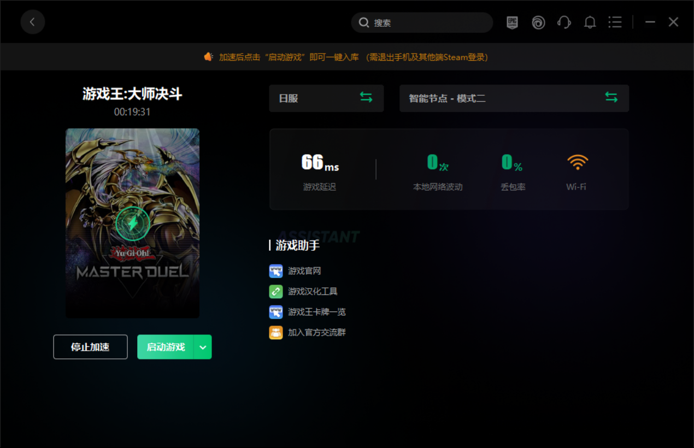
Task: Click the orange tip banner text
Action: (x=354, y=57)
